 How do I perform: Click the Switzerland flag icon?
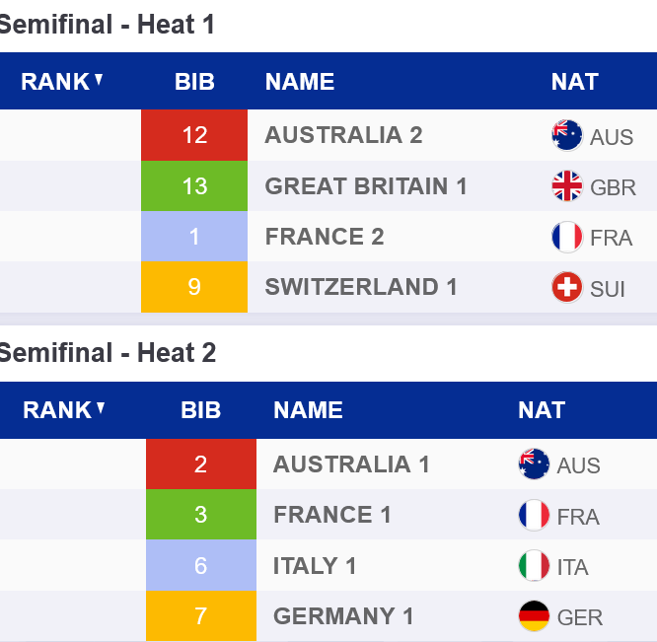[567, 287]
